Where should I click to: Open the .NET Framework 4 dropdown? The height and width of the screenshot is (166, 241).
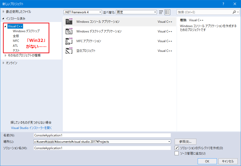tap(100, 12)
